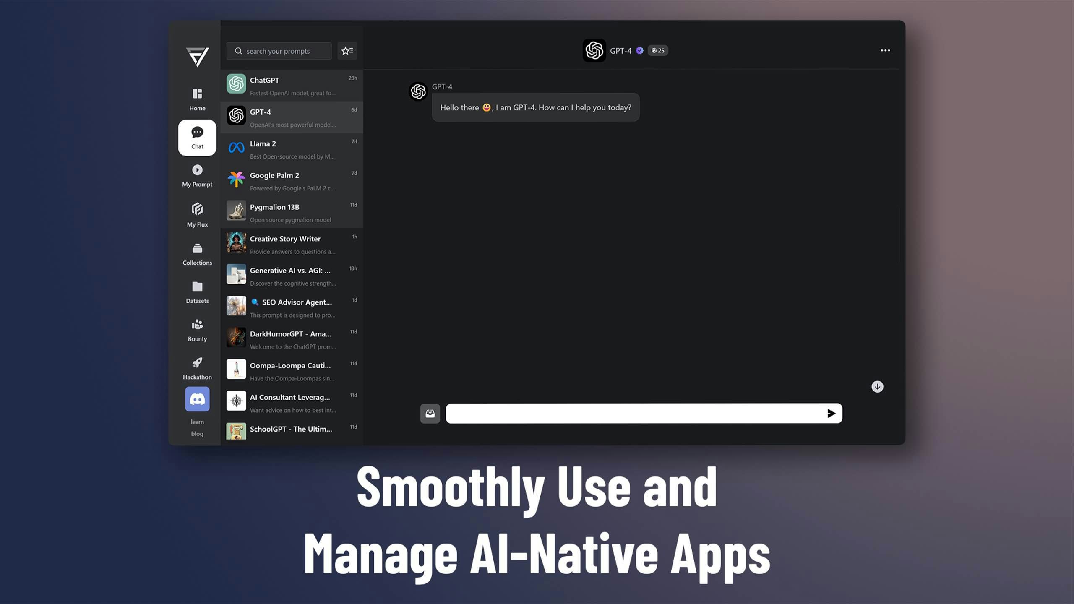Open the Pygmalion 13B chat
Image resolution: width=1074 pixels, height=604 pixels.
292,212
